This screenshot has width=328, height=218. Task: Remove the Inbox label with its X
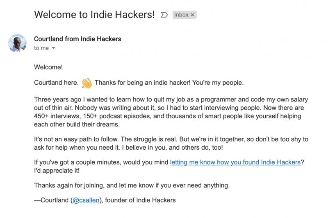click(193, 15)
